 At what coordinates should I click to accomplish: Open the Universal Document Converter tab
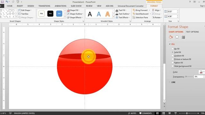tap(131, 6)
